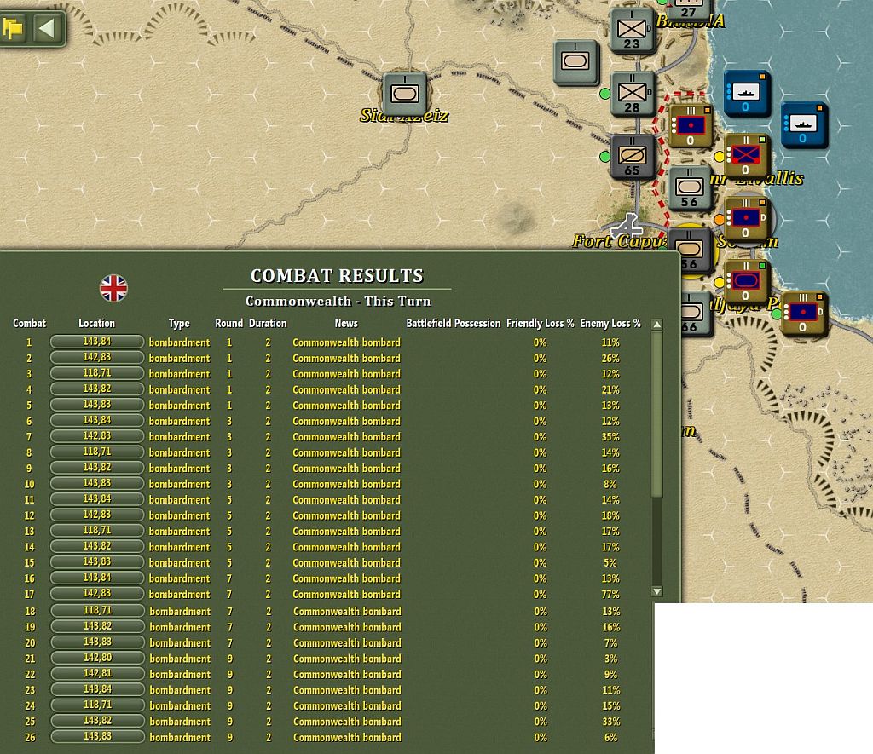
Task: Open location 143,84 for combat 11
Action: (x=97, y=498)
